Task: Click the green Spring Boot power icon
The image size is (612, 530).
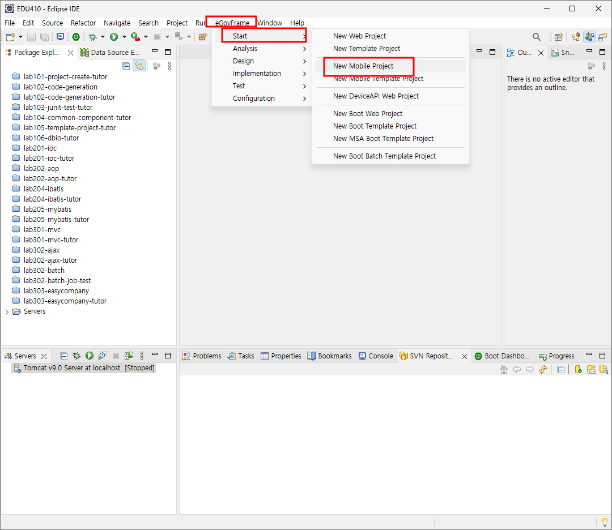Action: [x=76, y=37]
